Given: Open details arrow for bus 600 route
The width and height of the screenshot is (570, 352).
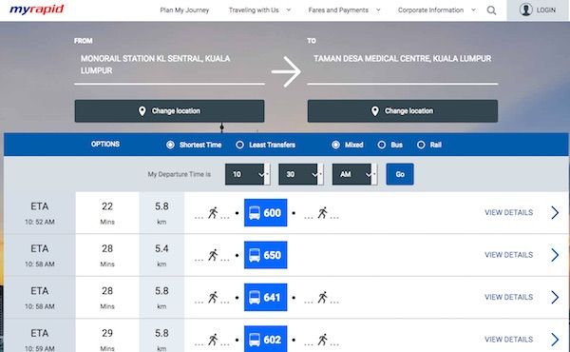Looking at the screenshot, I should [x=555, y=212].
